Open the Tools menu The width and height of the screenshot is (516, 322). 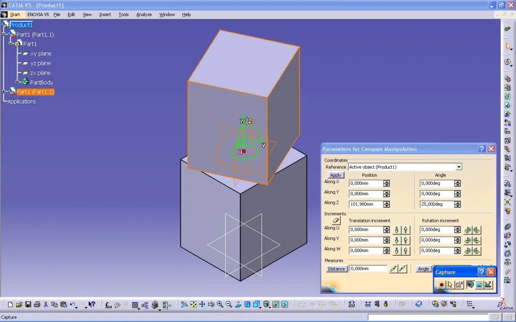pyautogui.click(x=124, y=15)
